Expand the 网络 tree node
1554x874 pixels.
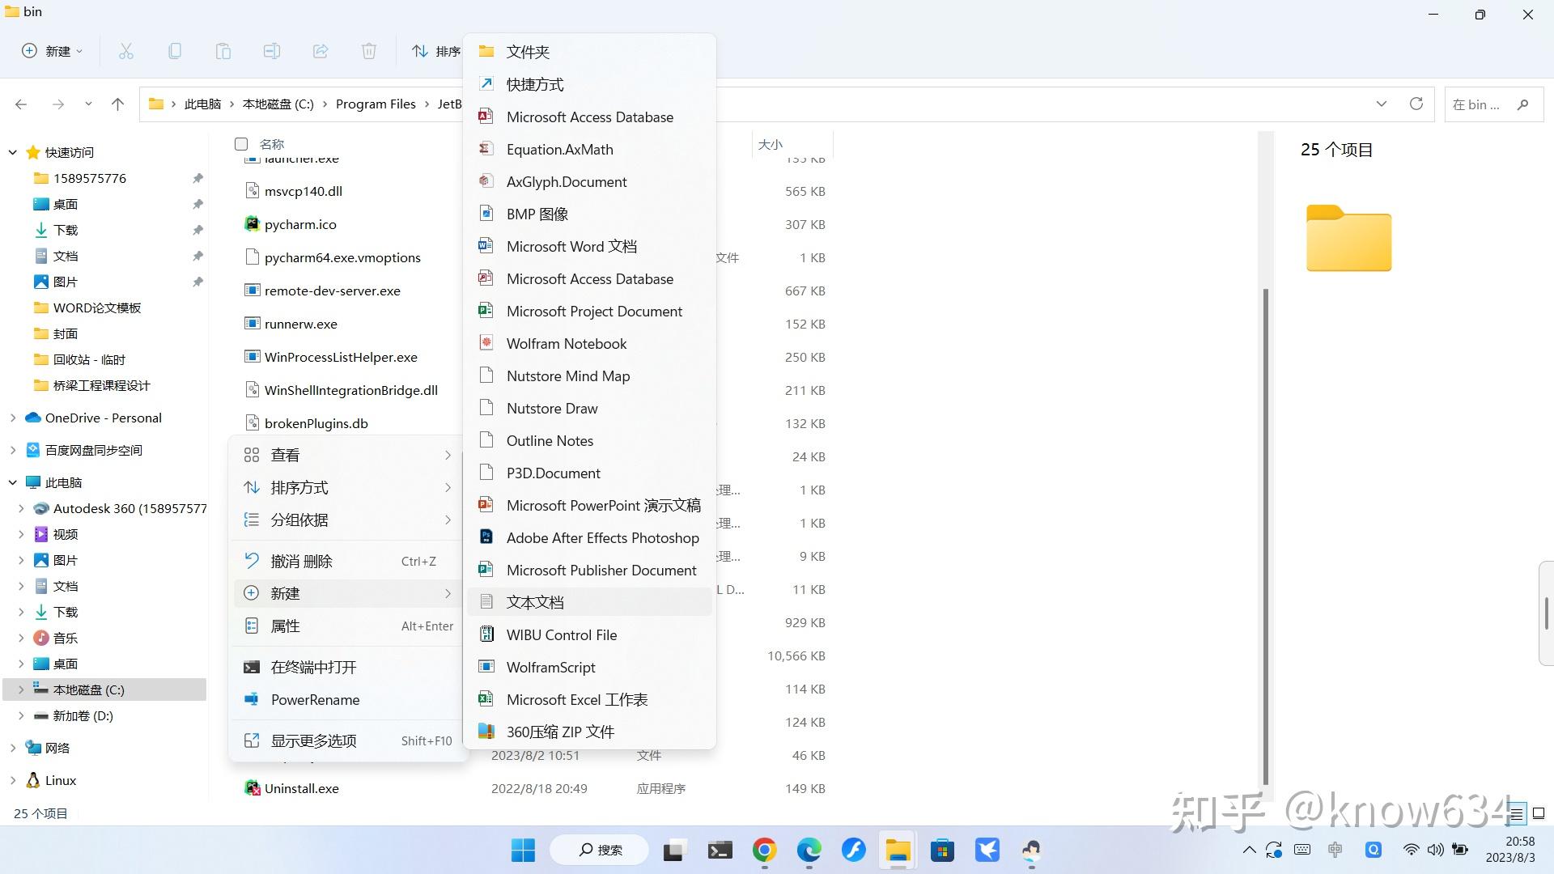click(x=13, y=748)
